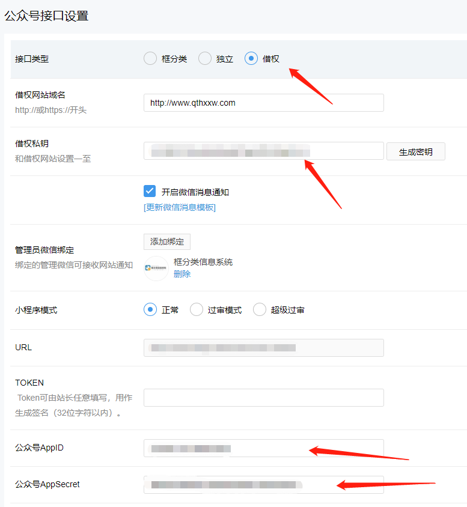Toggle the 开启微信消息通知 checkbox
The width and height of the screenshot is (467, 507).
[150, 192]
